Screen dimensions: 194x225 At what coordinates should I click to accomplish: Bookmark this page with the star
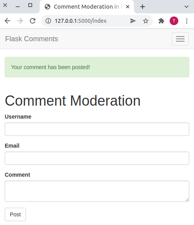(145, 21)
